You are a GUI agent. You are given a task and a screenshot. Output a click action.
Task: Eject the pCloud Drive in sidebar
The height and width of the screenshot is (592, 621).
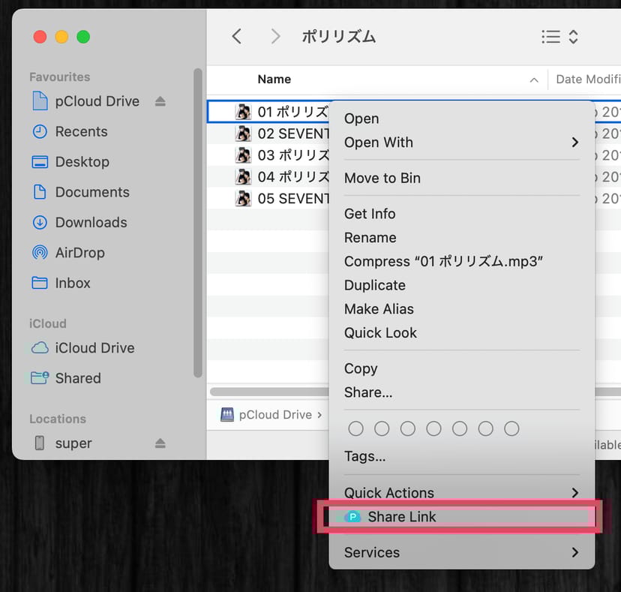[x=160, y=101]
